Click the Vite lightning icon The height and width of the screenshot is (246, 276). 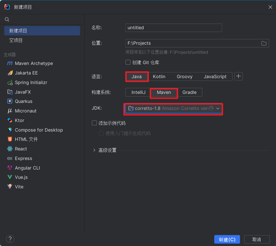(10, 186)
